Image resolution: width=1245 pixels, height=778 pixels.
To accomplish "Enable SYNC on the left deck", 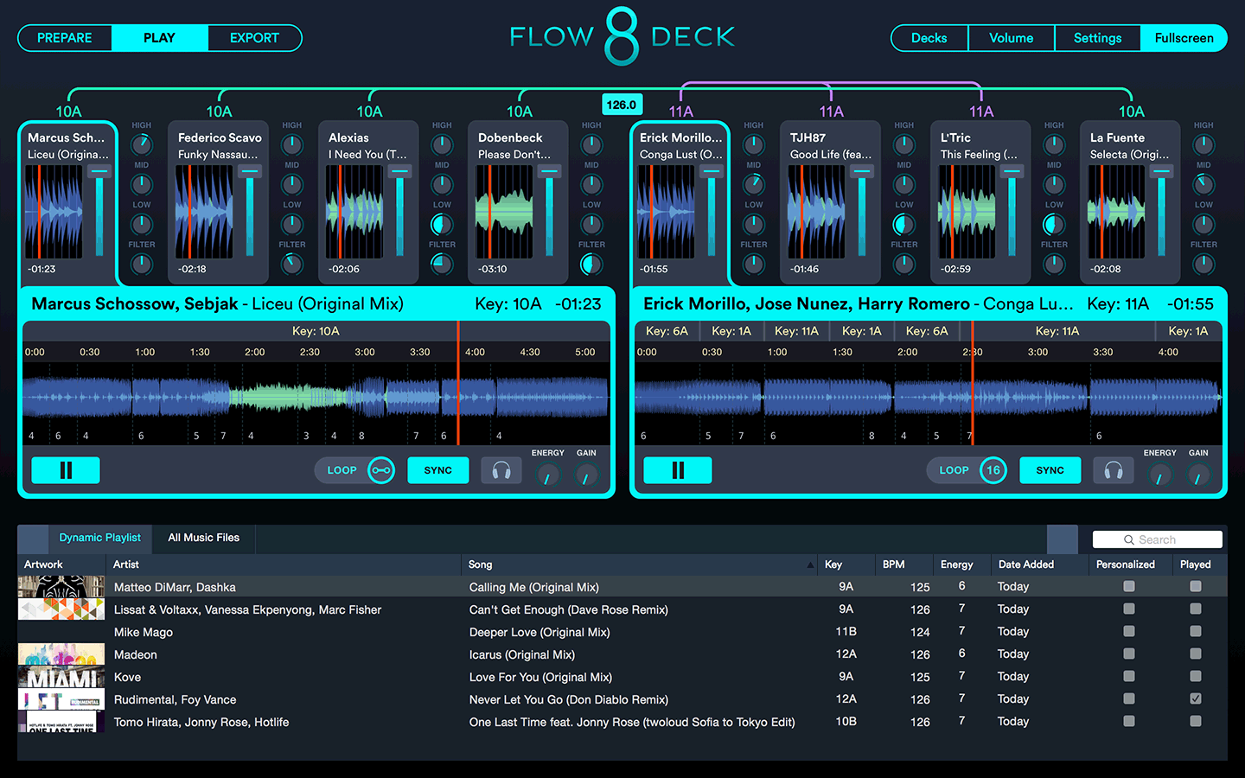I will pyautogui.click(x=438, y=470).
